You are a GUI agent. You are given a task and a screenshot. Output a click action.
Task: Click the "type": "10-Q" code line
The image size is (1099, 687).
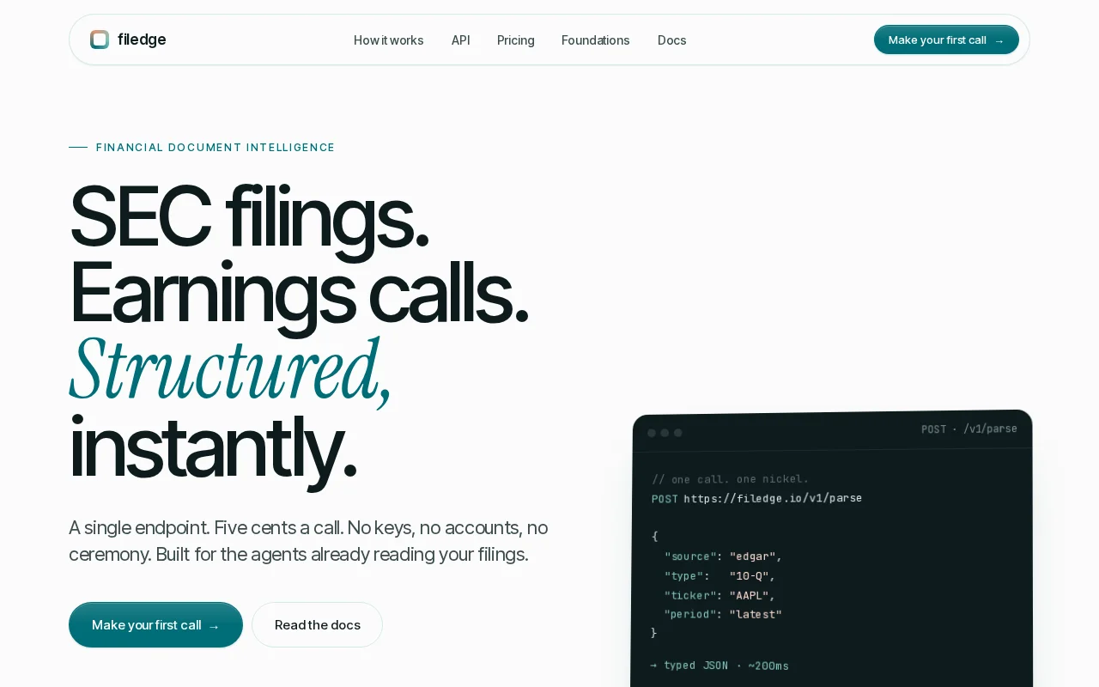pyautogui.click(x=720, y=576)
